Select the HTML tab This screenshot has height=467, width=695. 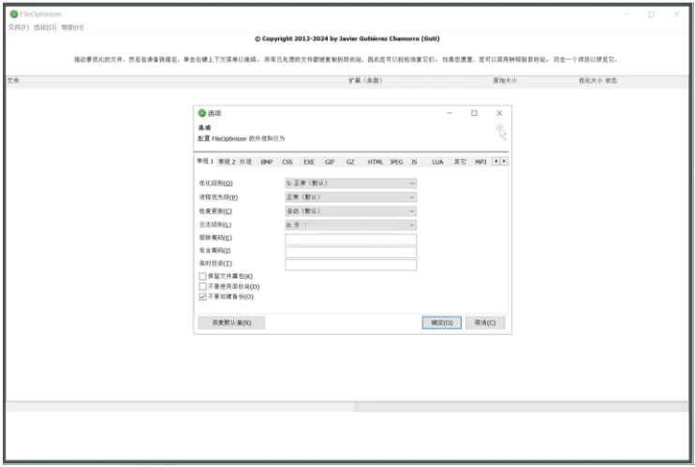tap(375, 162)
